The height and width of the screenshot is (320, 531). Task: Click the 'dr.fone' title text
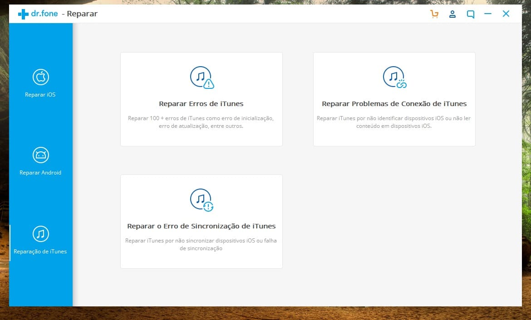point(44,14)
